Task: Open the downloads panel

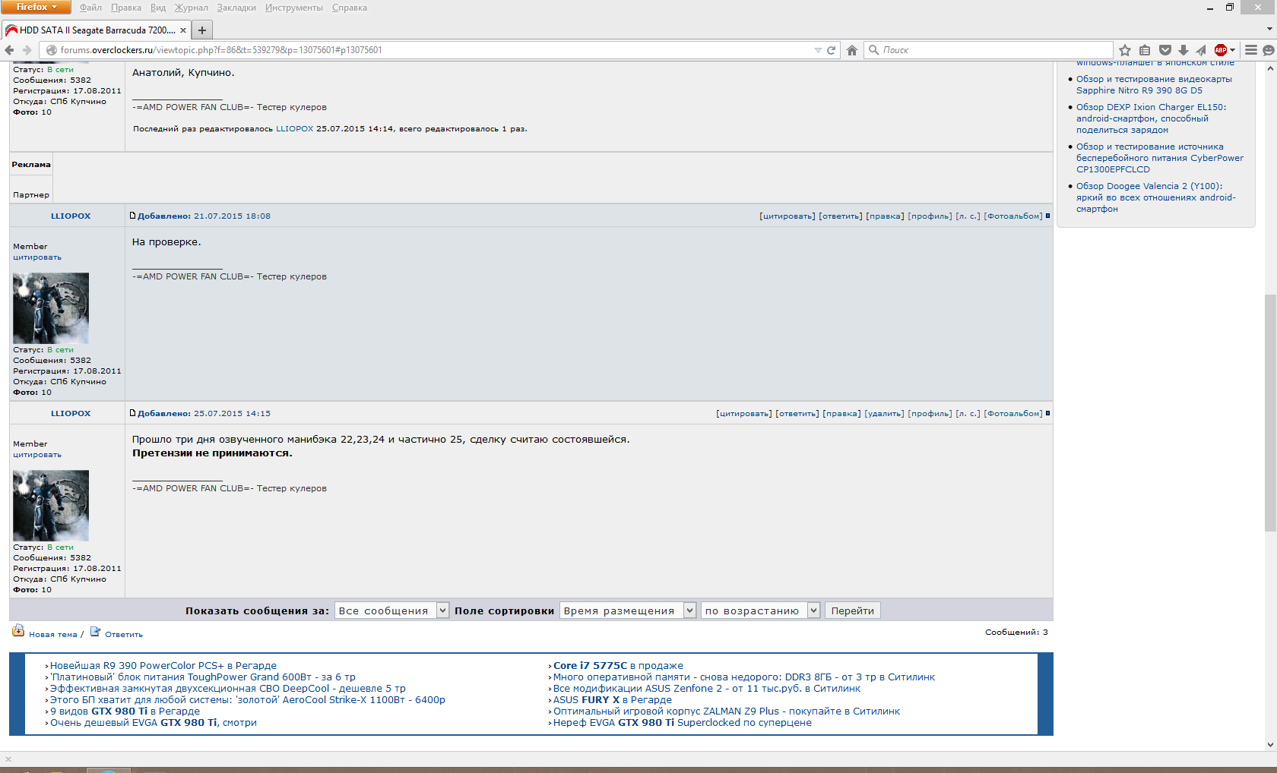Action: click(x=1183, y=50)
